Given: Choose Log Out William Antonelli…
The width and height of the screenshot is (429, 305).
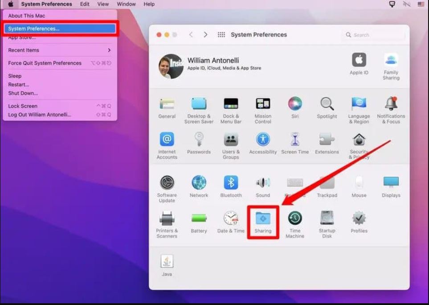Looking at the screenshot, I should click(x=60, y=115).
